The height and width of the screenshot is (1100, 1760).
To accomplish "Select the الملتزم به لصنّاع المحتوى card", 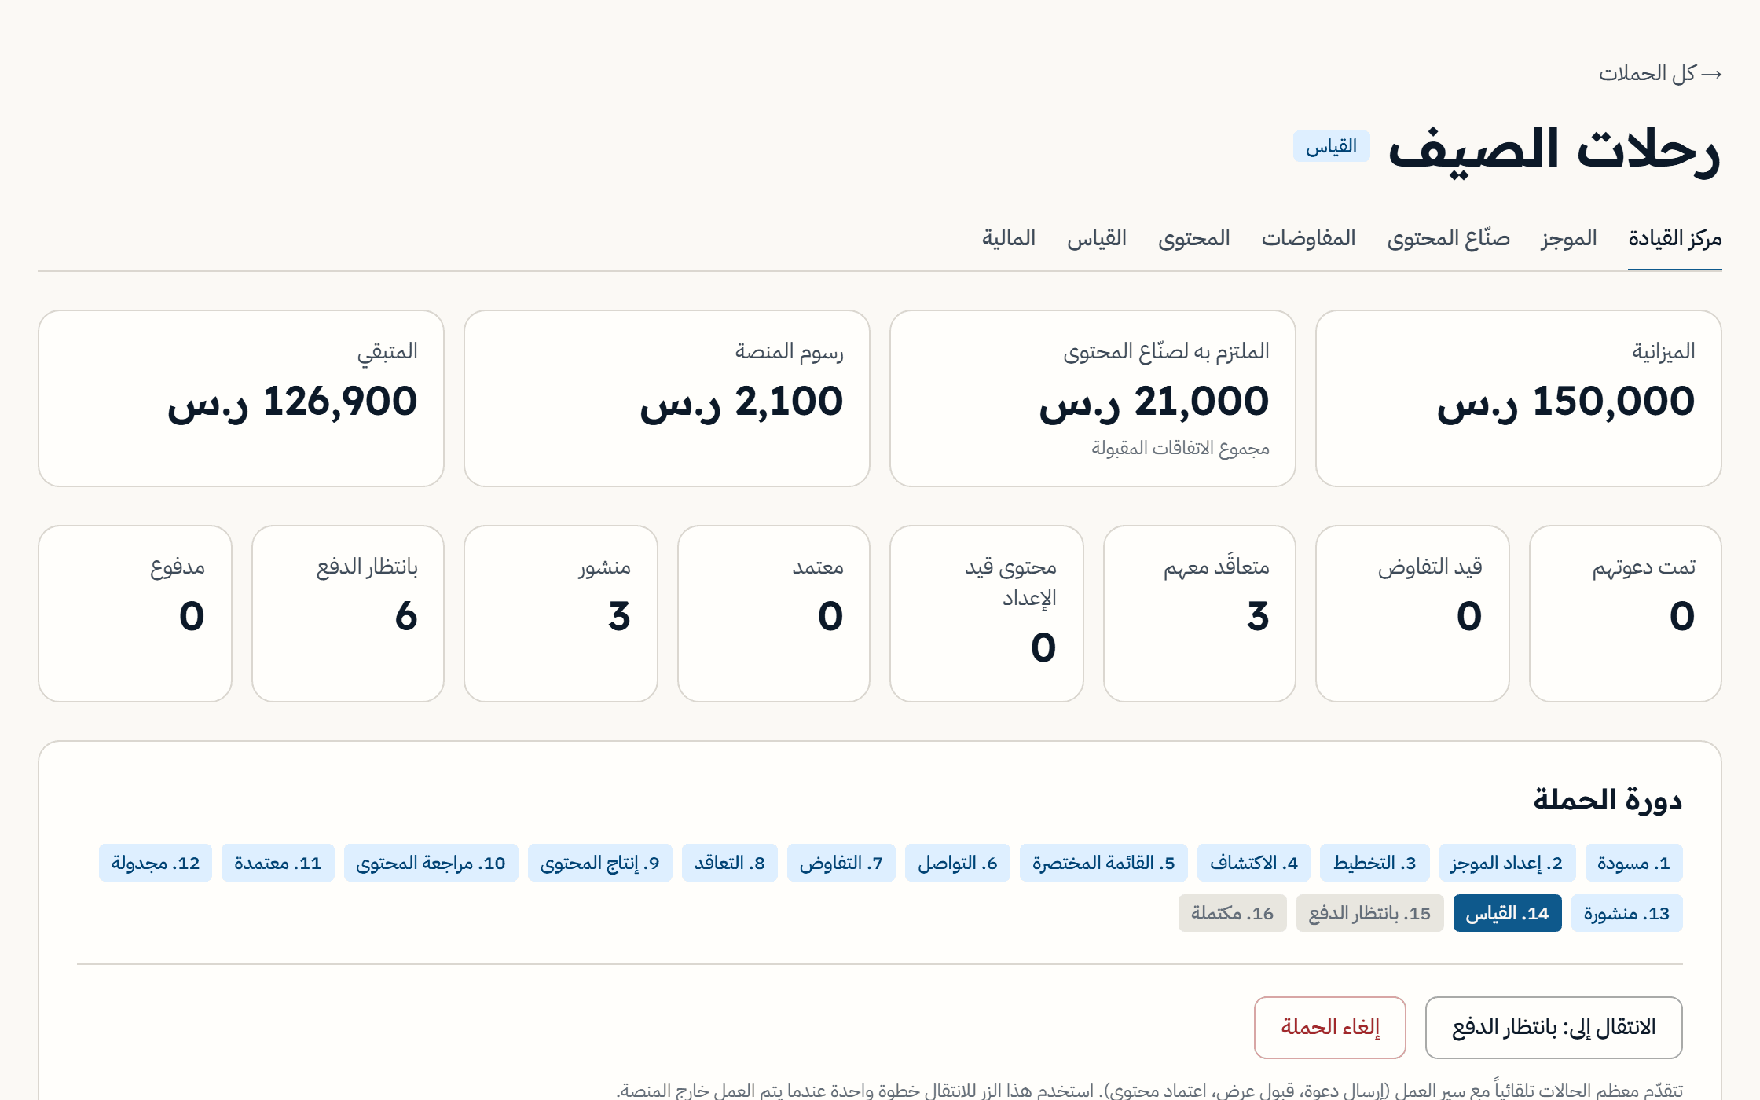I will pos(1092,398).
